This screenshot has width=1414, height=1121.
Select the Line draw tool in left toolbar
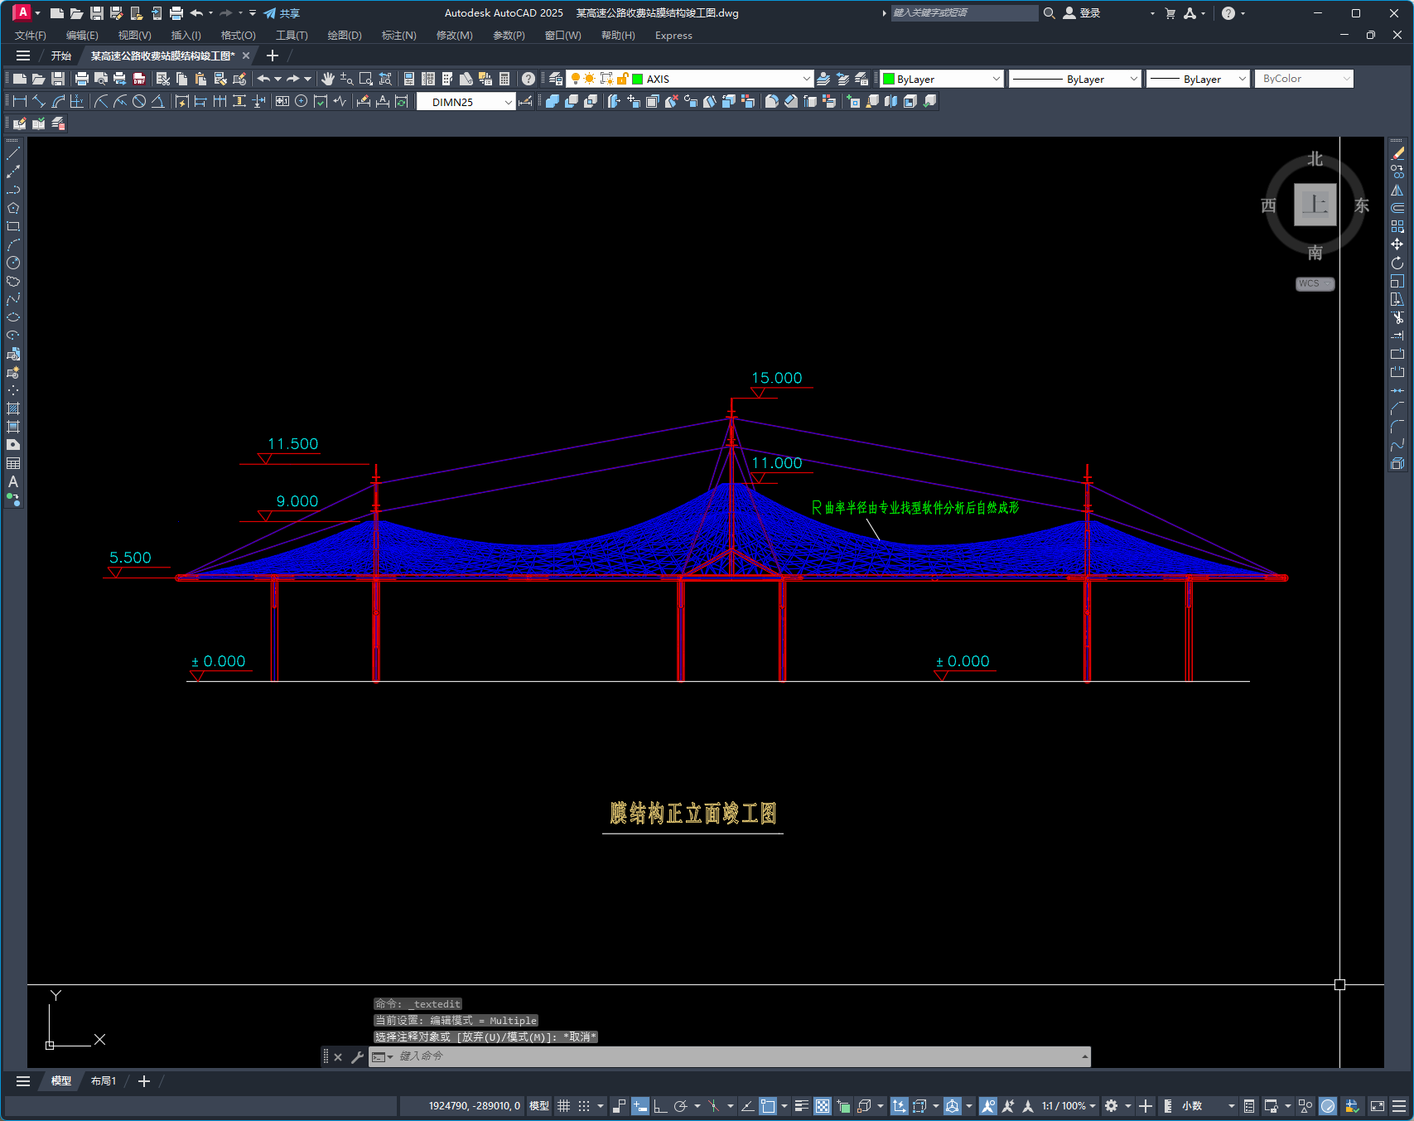pyautogui.click(x=13, y=153)
